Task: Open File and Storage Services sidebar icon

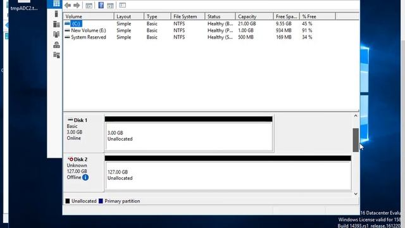Action: (56, 55)
